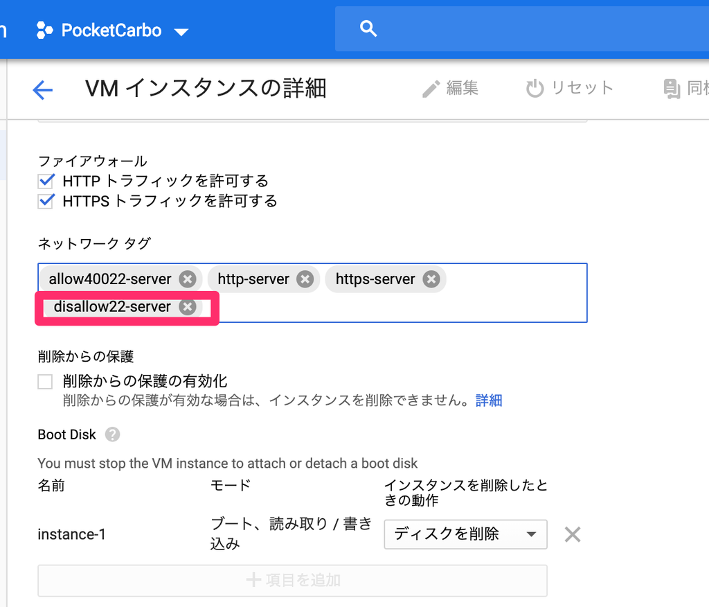Click the ブート、読み取り / 書き込み mode text
This screenshot has height=607, width=709.
291,534
